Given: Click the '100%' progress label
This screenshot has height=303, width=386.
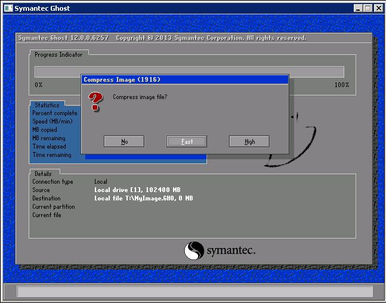Looking at the screenshot, I should (x=342, y=85).
